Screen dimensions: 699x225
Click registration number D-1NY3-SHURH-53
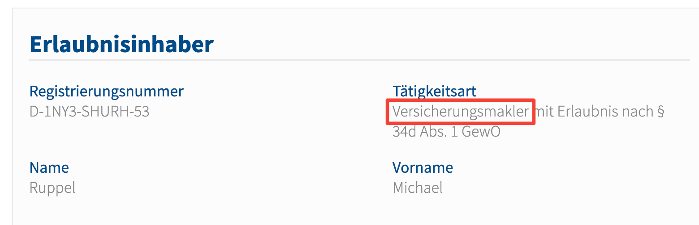pos(89,111)
